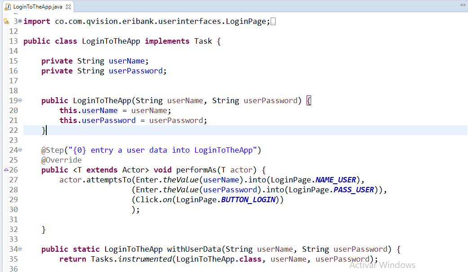The width and height of the screenshot is (468, 272).
Task: Click the Task interface name on line 13
Action: point(203,41)
